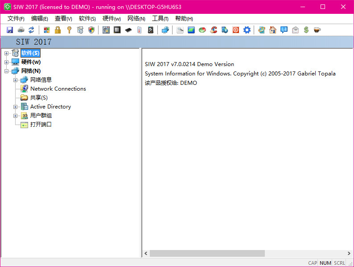Image resolution: width=354 pixels, height=267 pixels.
Task: Click the golden key icon
Action: point(69,30)
